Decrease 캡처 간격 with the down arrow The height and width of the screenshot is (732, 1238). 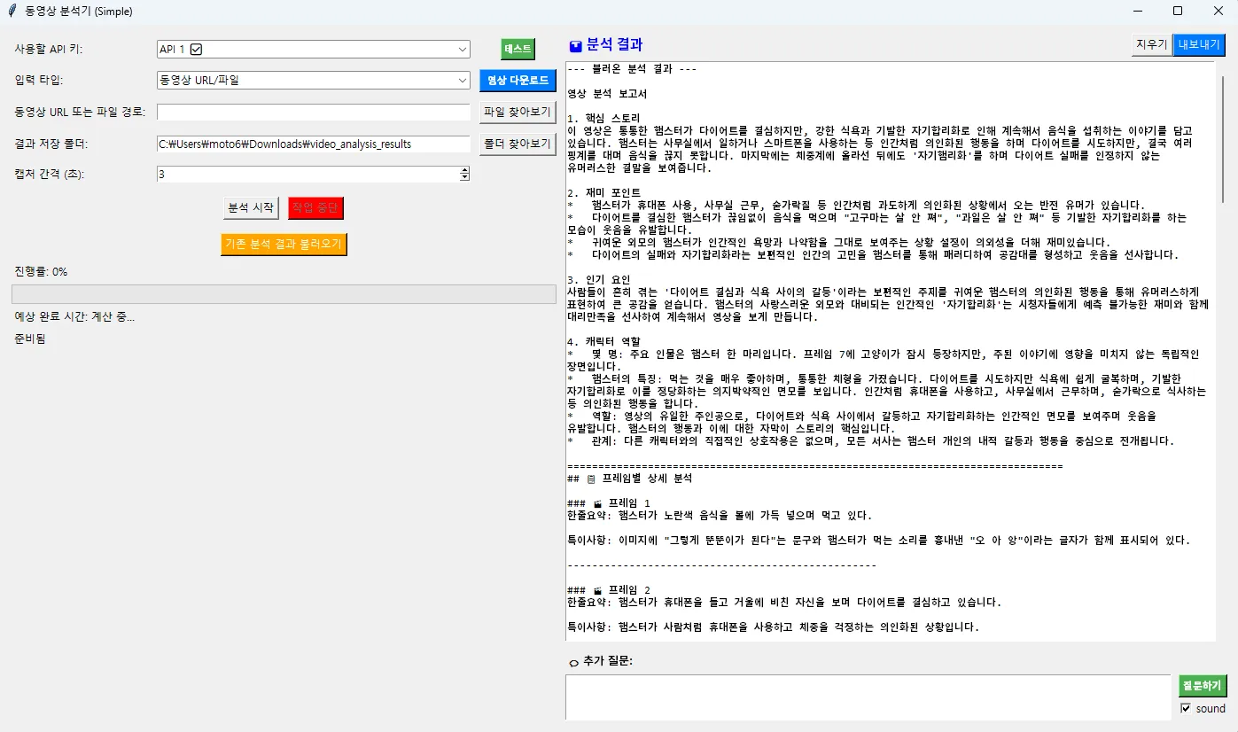pos(464,178)
